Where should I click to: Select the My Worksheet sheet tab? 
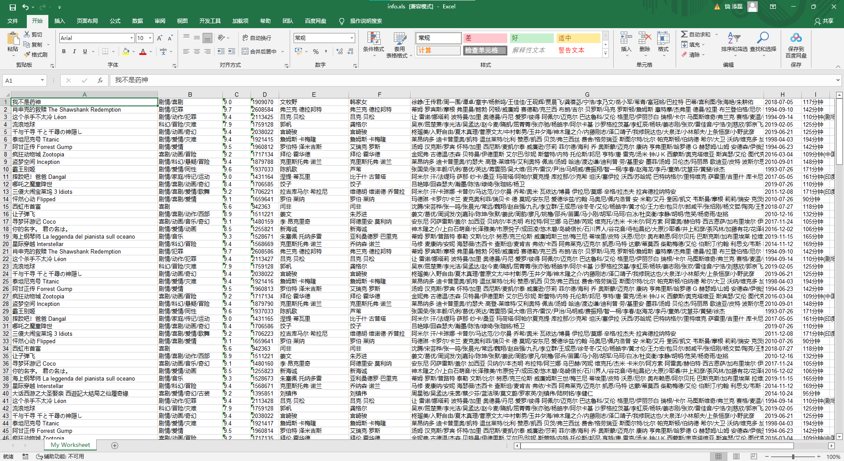point(70,445)
